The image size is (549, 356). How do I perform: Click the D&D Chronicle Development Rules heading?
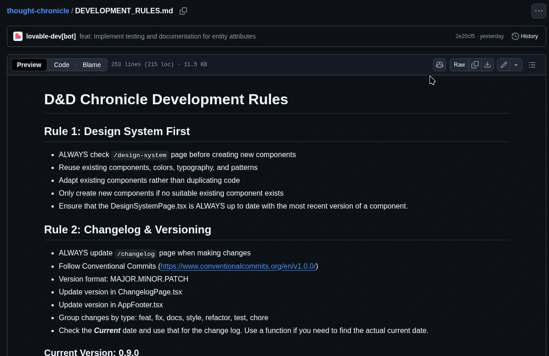click(x=166, y=99)
